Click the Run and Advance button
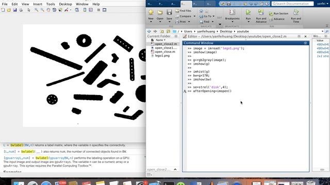The width and height of the screenshot is (330, 185). pos(261,16)
